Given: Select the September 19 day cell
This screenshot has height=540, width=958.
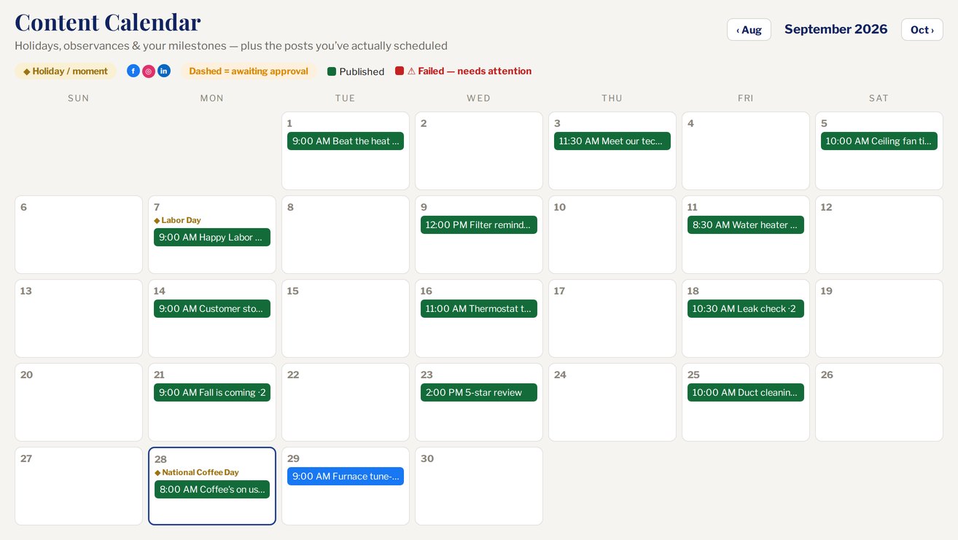Looking at the screenshot, I should 879,318.
